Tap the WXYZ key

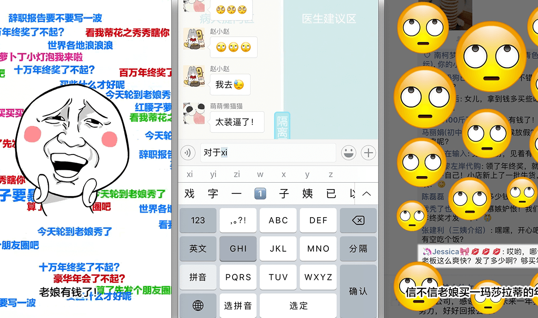(318, 277)
